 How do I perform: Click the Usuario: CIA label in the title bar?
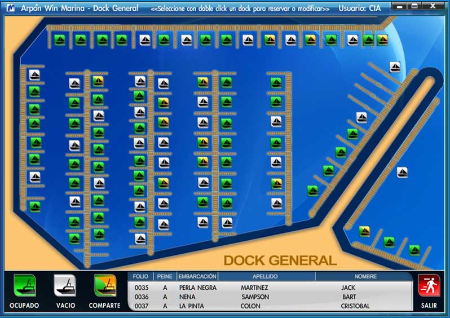[360, 8]
